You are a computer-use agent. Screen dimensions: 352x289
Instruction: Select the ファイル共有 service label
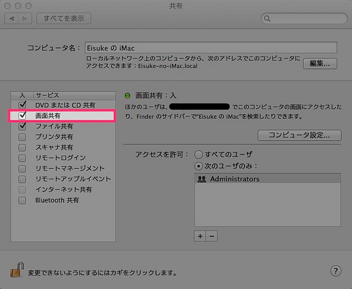coord(54,126)
